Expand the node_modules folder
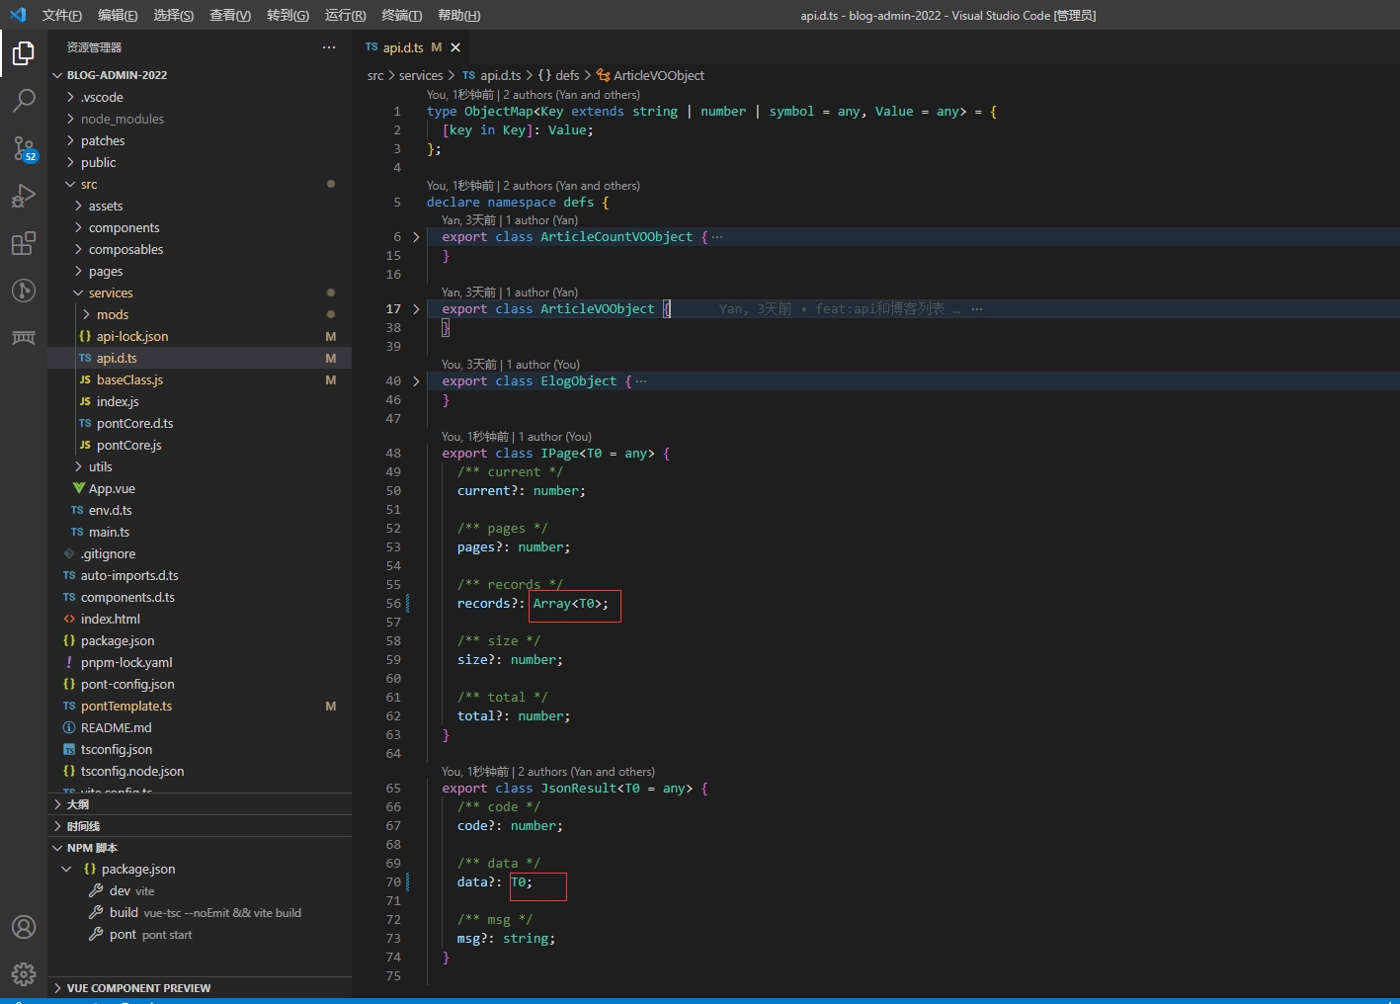Viewport: 1400px width, 1004px height. pyautogui.click(x=122, y=120)
